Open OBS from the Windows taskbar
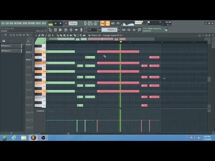 tap(43, 138)
